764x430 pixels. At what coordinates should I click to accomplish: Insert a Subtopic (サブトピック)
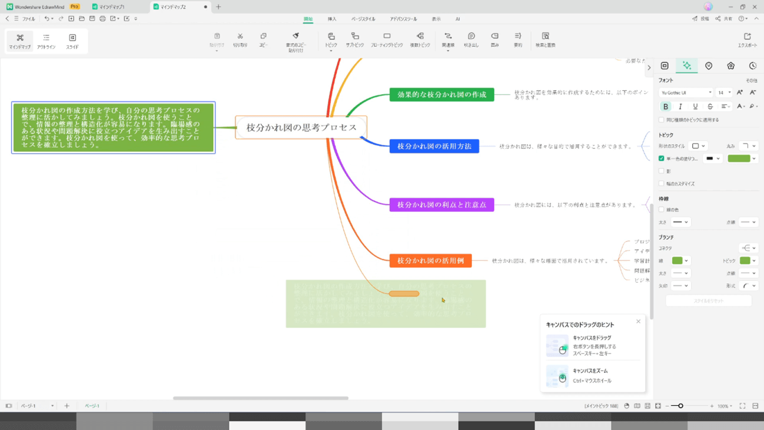pyautogui.click(x=355, y=39)
